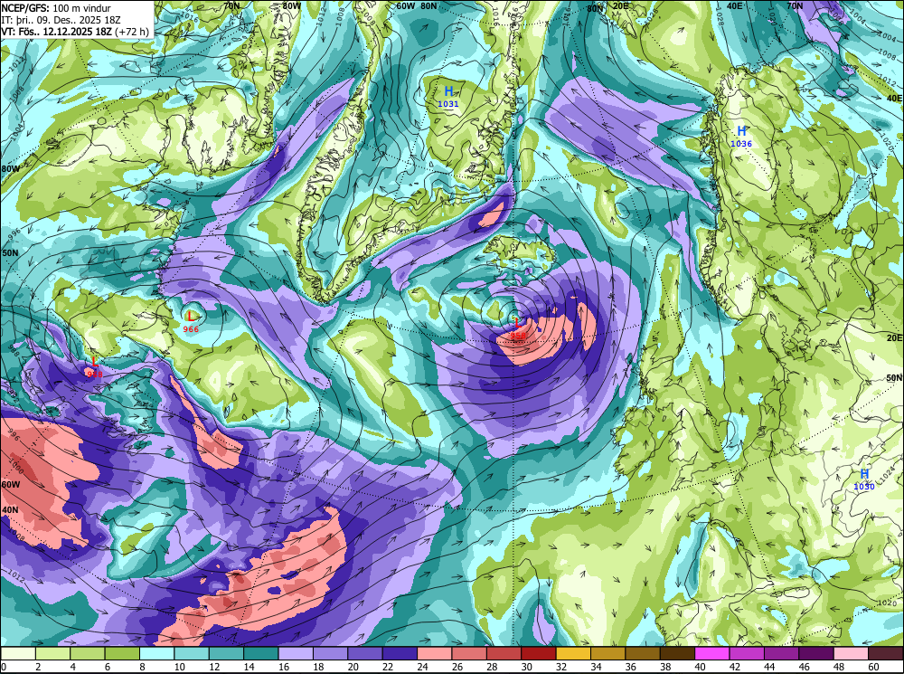This screenshot has width=904, height=674.
Task: Select the light purple legend swatch labeled 16
Action: coord(296,653)
